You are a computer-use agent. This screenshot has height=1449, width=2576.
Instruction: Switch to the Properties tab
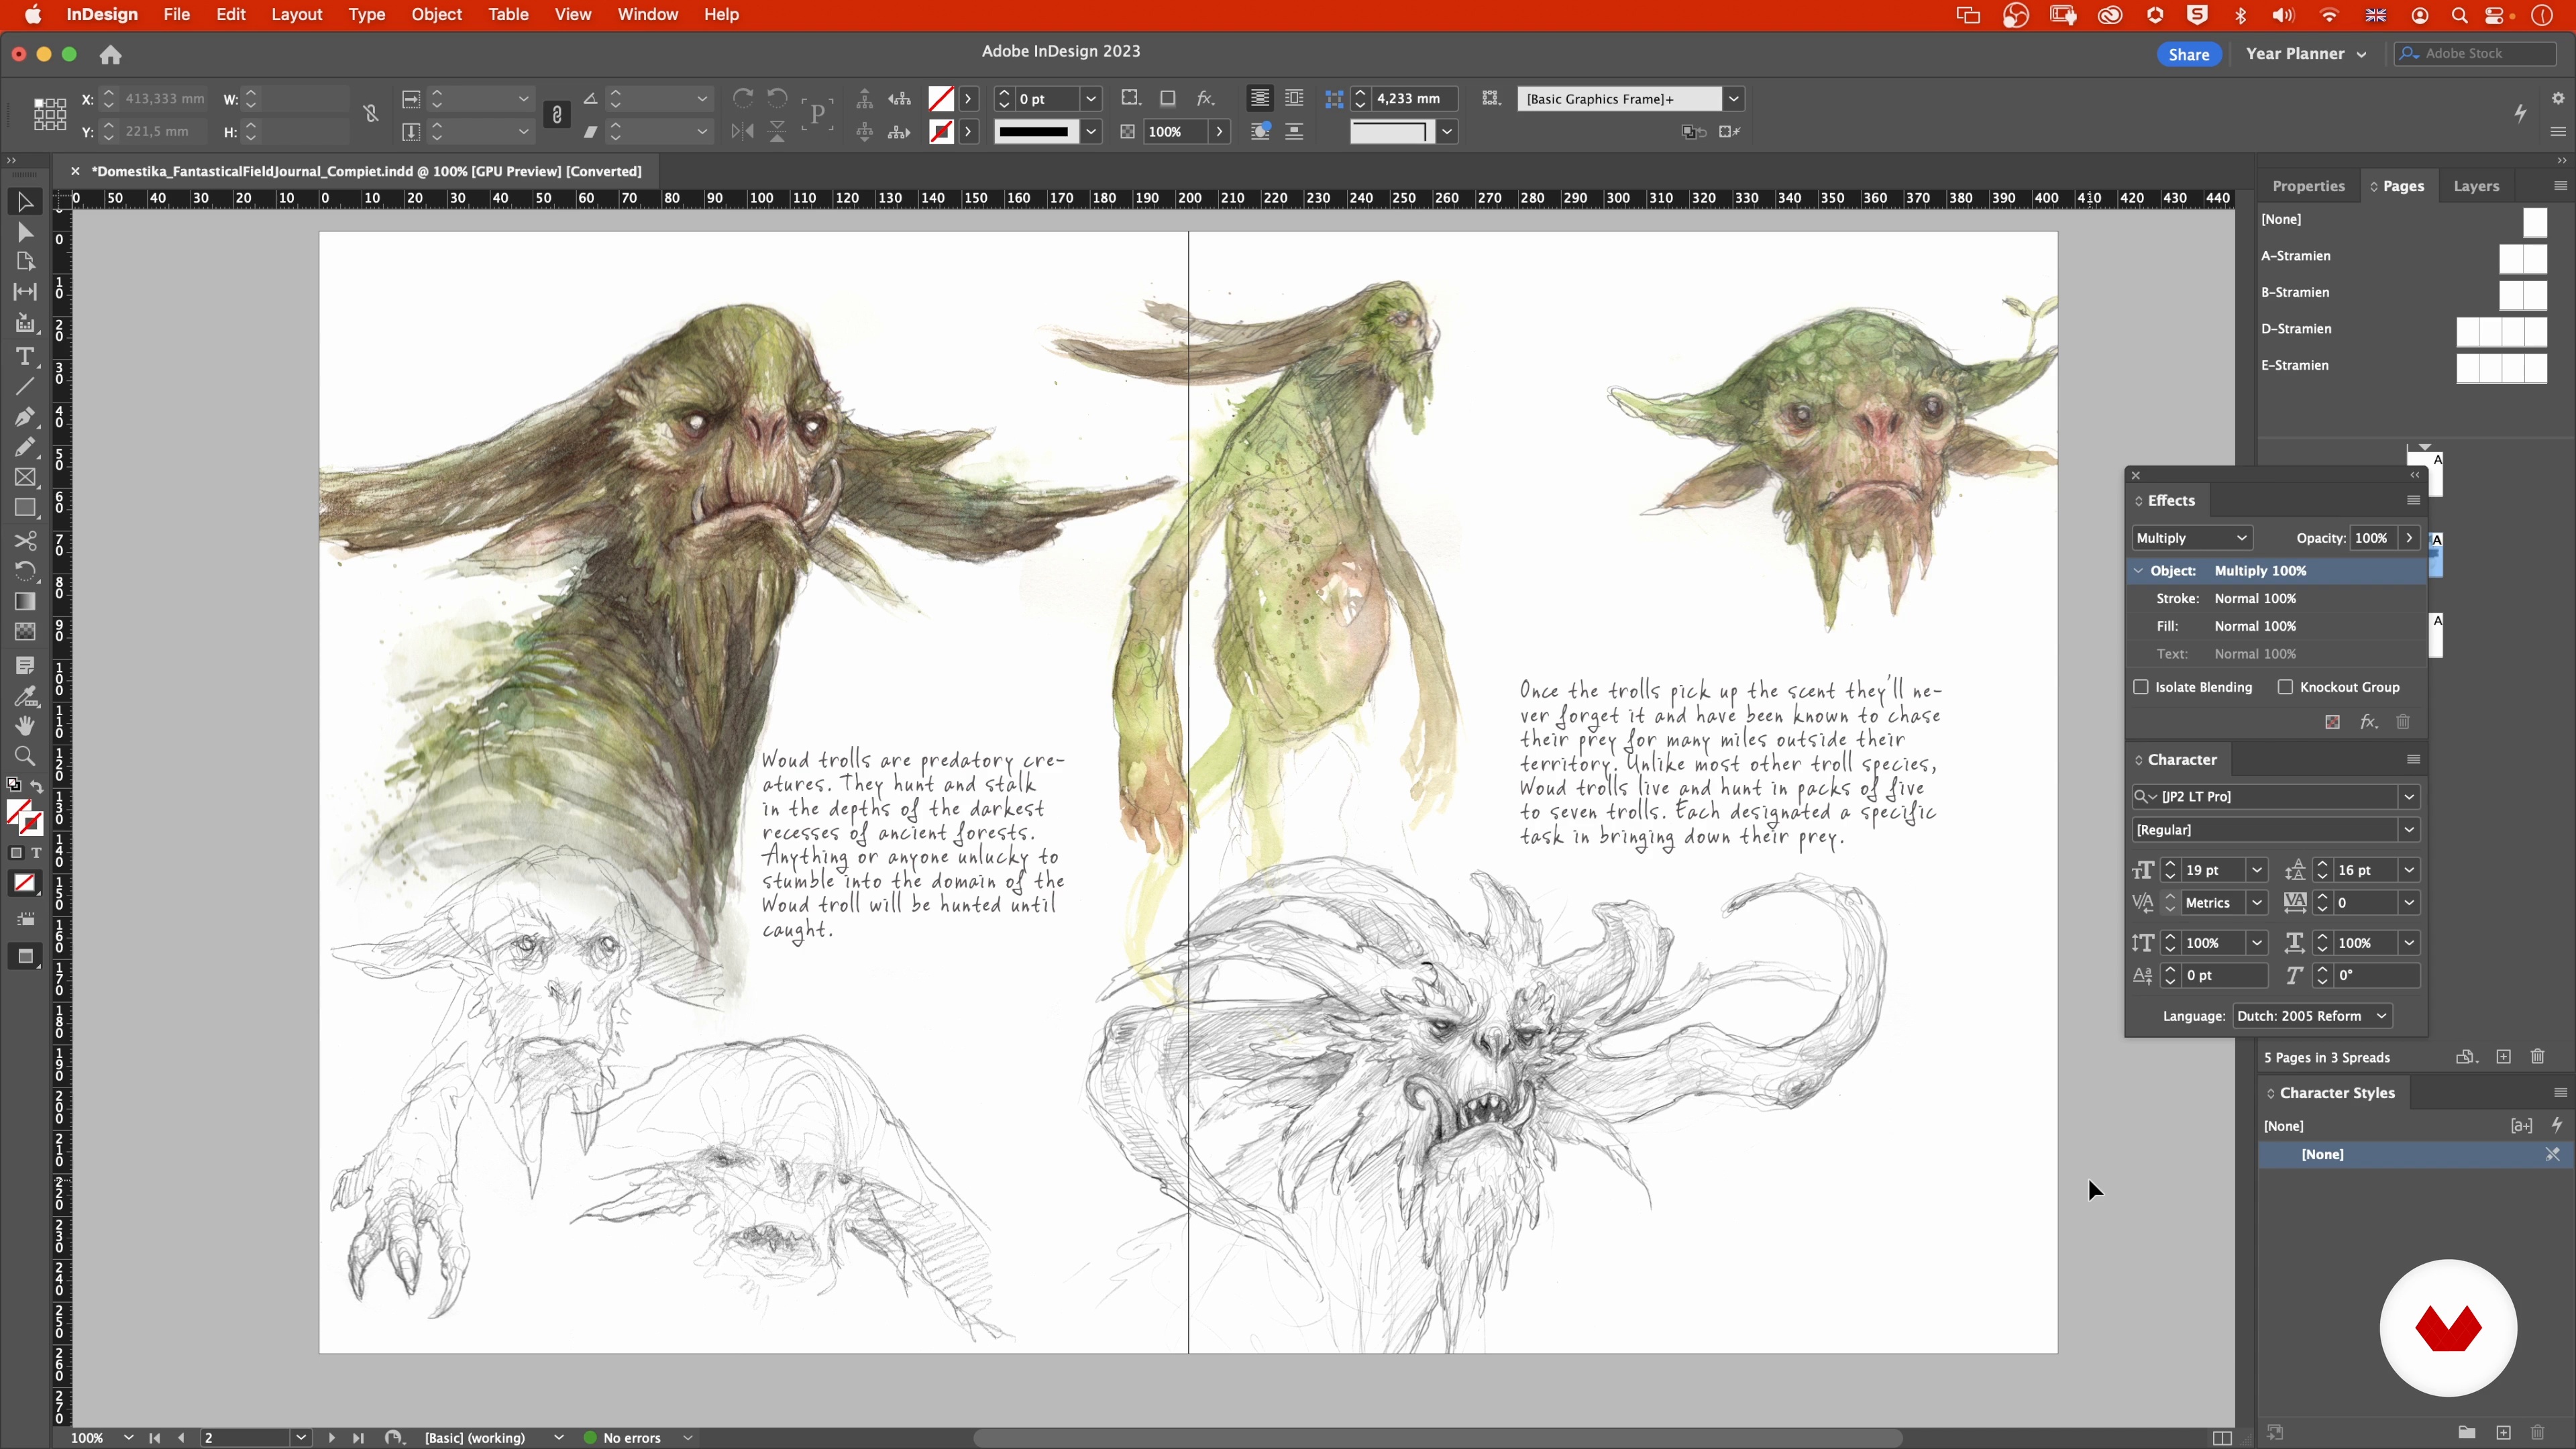(x=2308, y=186)
